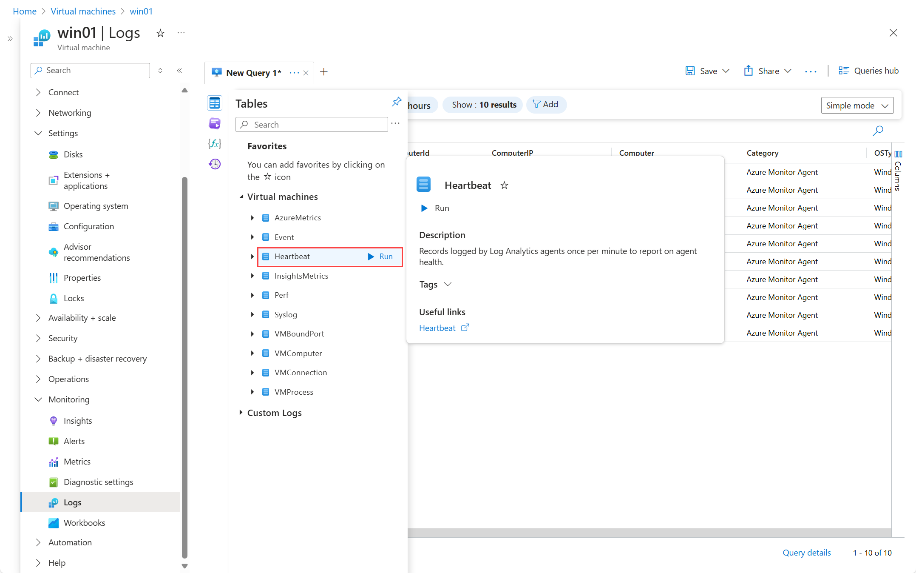Open the Queries panel icon
The height and width of the screenshot is (573, 916).
click(x=215, y=123)
